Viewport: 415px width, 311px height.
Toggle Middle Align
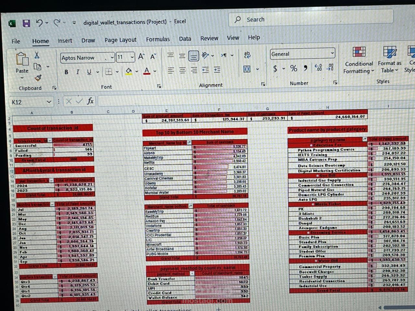point(182,56)
